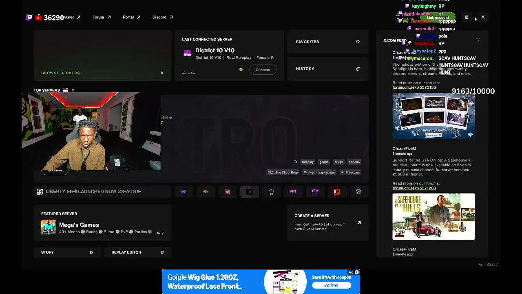
Task: Click the Cfx.re/FiveM author name posted 9 months ago
Action: 404,249
